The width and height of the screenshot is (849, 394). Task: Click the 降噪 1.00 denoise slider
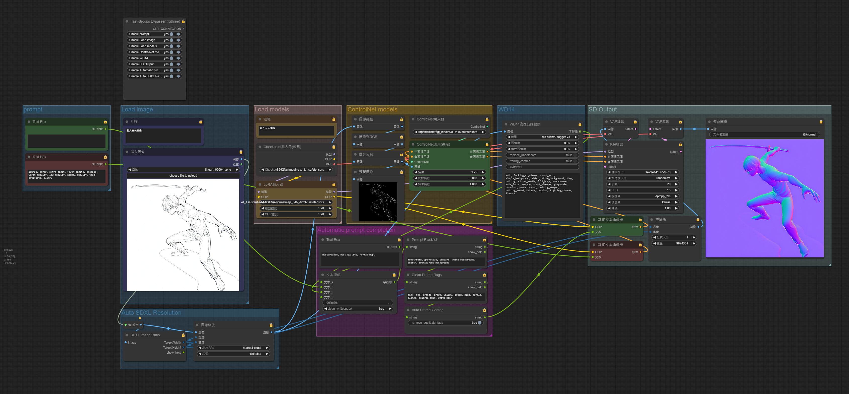pyautogui.click(x=643, y=208)
